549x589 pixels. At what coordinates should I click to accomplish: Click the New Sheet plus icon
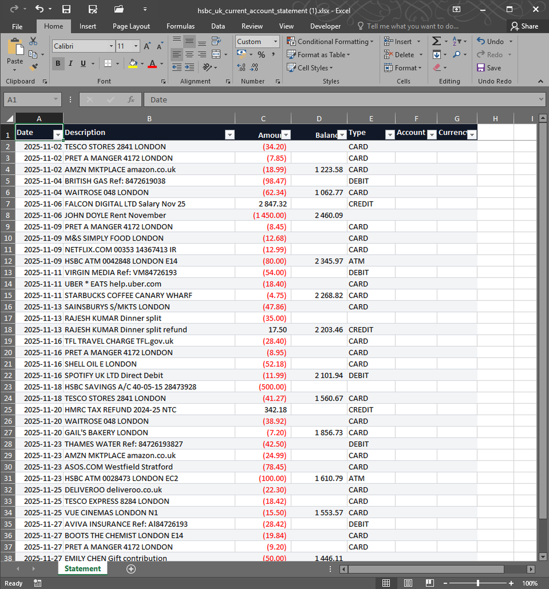pyautogui.click(x=131, y=569)
